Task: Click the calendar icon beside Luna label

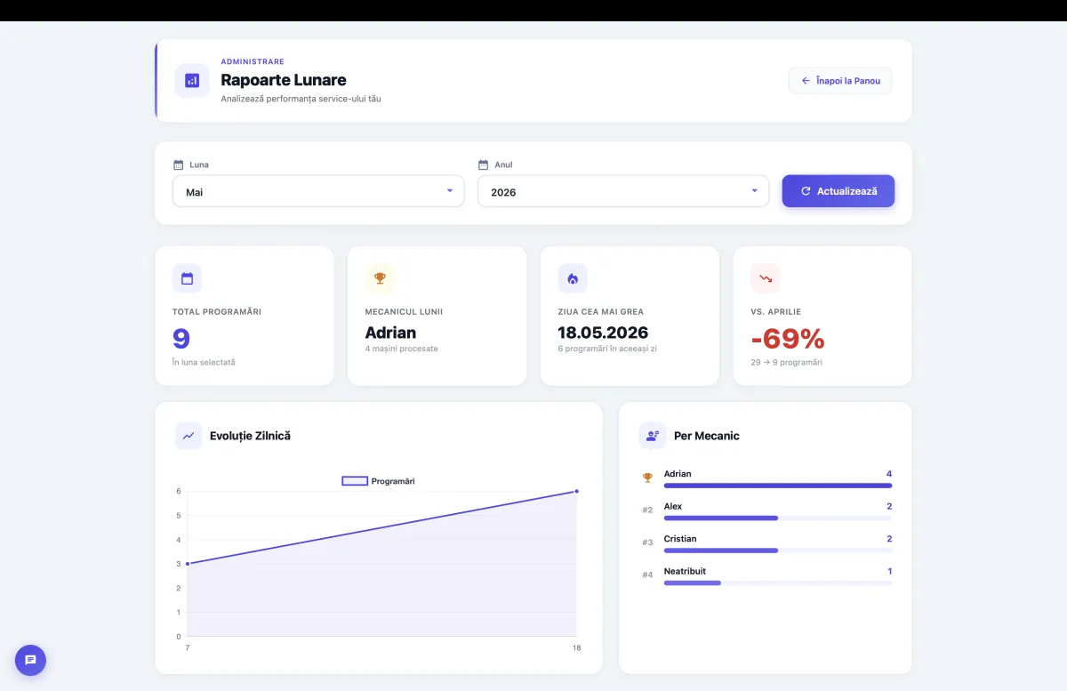Action: (178, 165)
